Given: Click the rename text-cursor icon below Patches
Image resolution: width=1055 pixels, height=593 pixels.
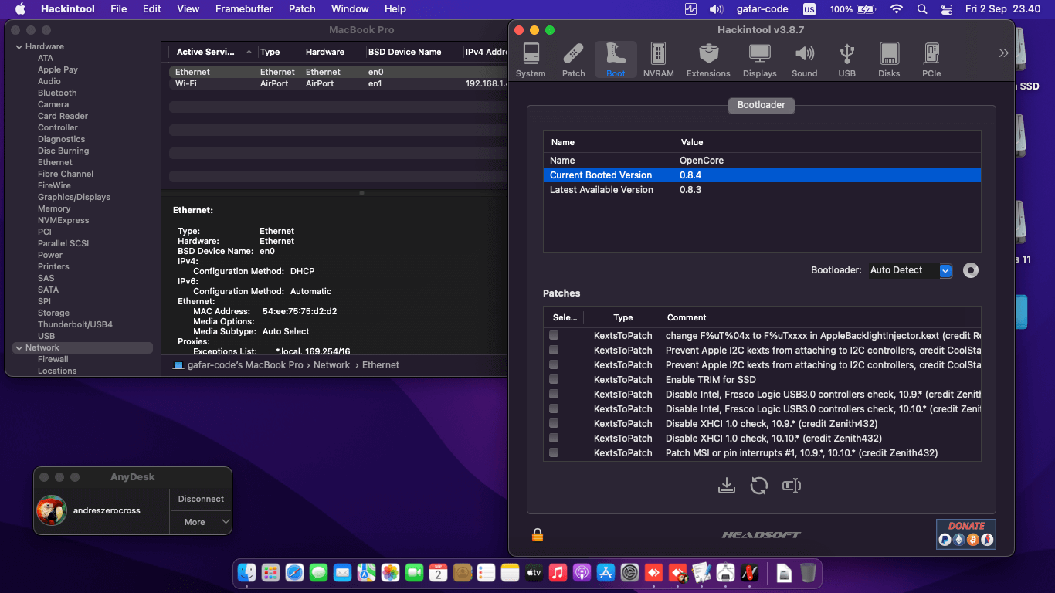Looking at the screenshot, I should coord(792,486).
